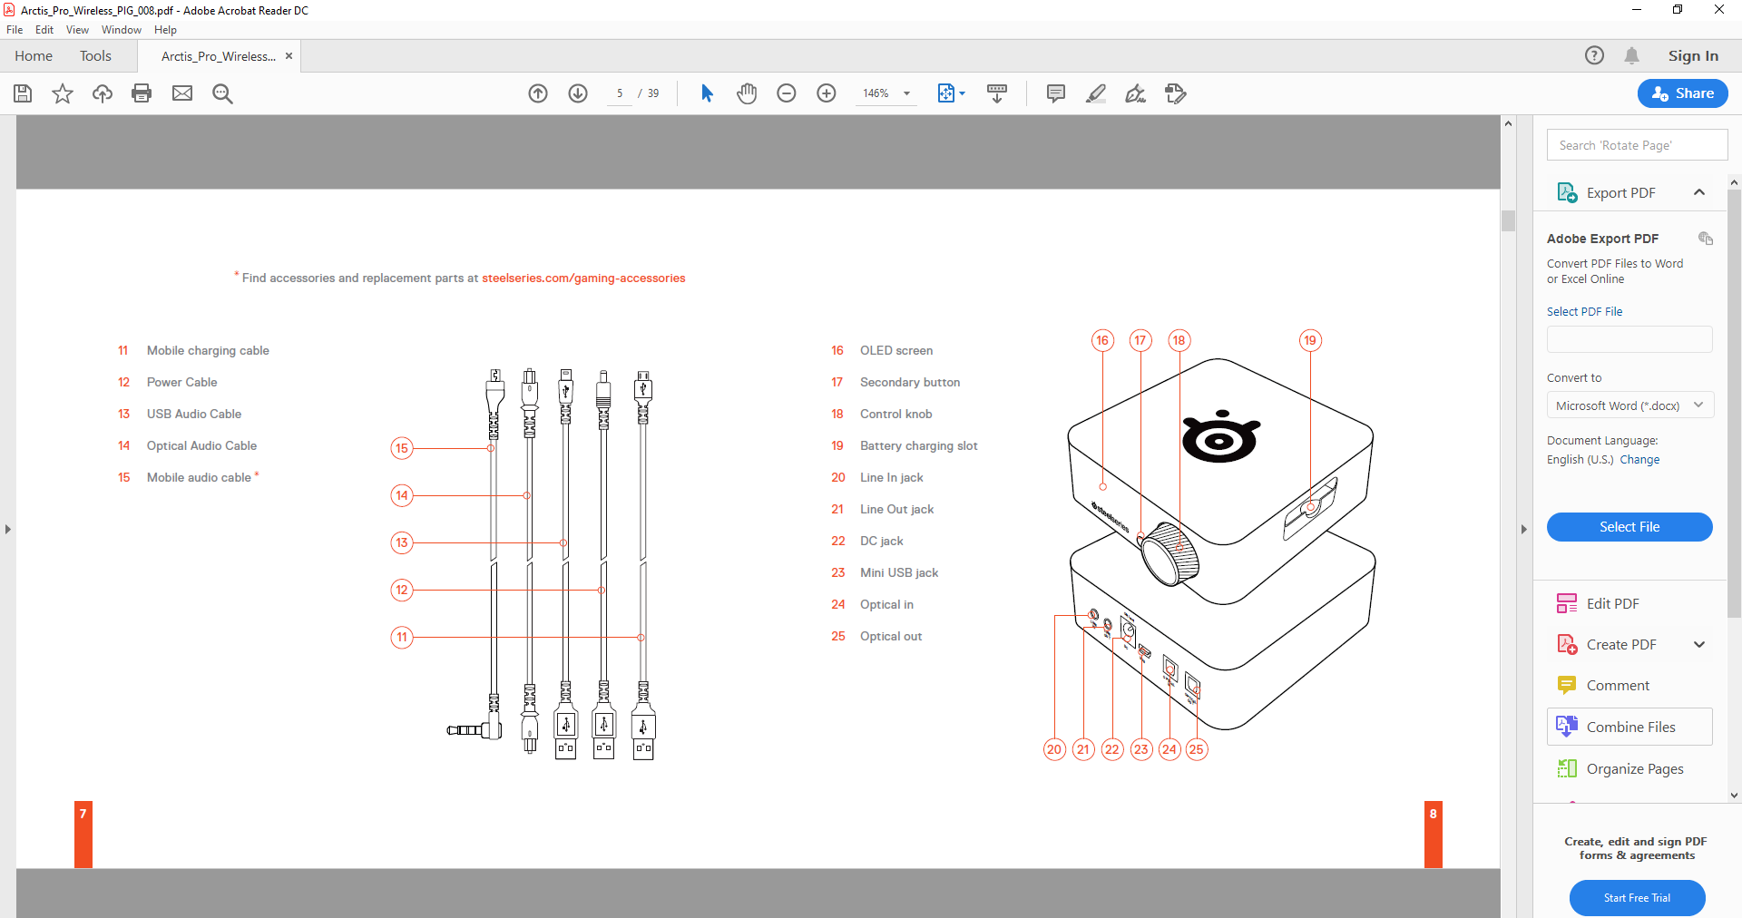Open notifications bell icon
The width and height of the screenshot is (1742, 918).
[1631, 55]
